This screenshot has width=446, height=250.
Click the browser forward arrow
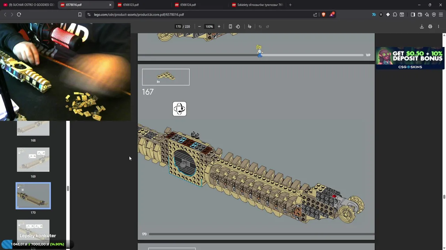pyautogui.click(x=12, y=15)
